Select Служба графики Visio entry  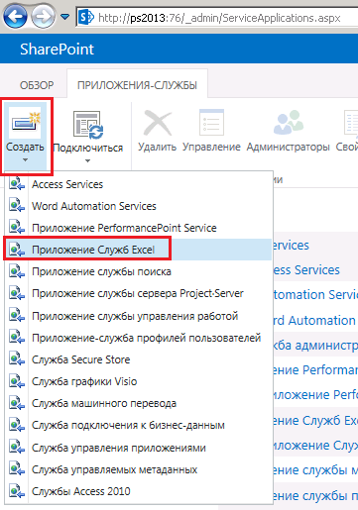coord(84,381)
